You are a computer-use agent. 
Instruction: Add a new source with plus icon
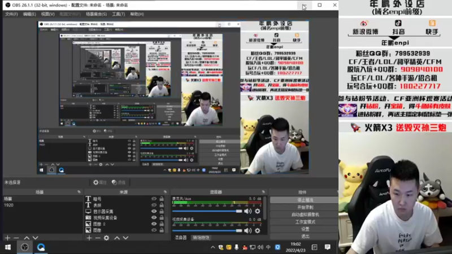pos(89,238)
